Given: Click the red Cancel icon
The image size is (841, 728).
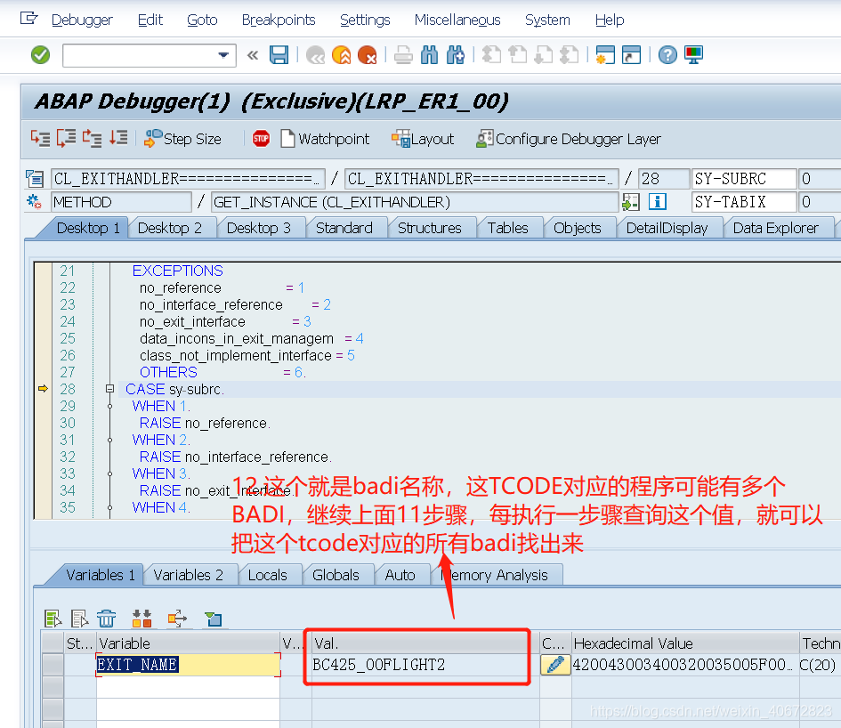Looking at the screenshot, I should point(368,54).
